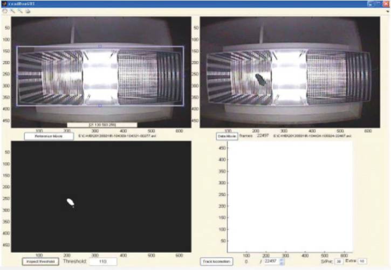Click the MATLAB icon in title bar
The width and height of the screenshot is (391, 270).
coord(4,3)
